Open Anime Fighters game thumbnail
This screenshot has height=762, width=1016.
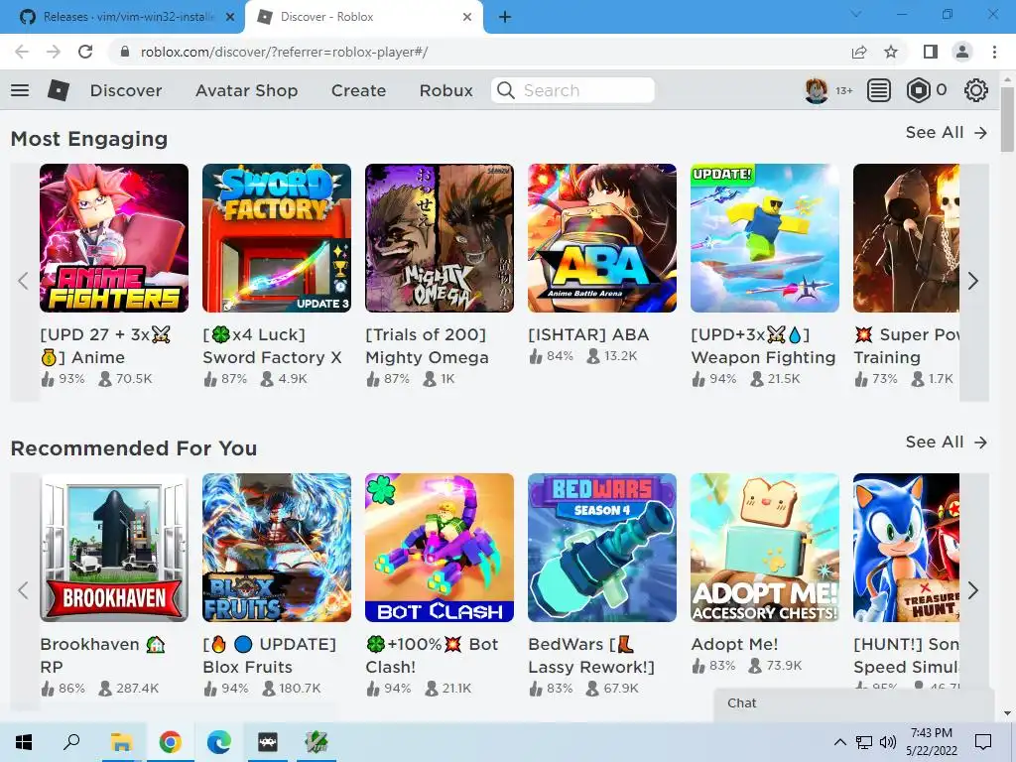click(114, 238)
